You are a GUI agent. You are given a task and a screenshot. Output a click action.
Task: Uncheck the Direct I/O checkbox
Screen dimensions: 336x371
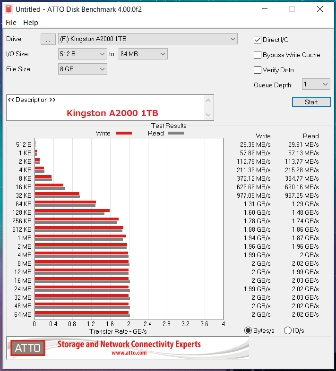point(258,40)
